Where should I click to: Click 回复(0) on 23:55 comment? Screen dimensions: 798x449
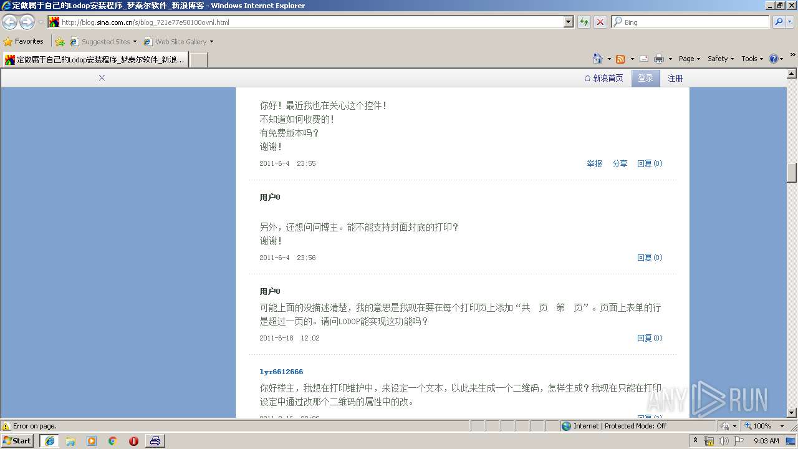650,163
